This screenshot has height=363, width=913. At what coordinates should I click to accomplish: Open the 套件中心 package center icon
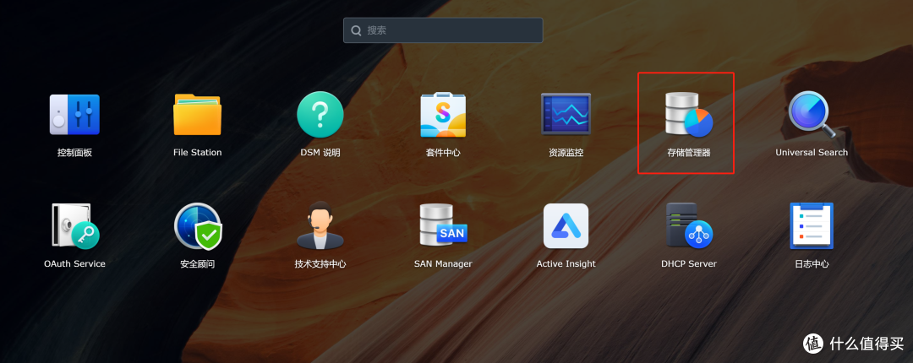(x=443, y=114)
